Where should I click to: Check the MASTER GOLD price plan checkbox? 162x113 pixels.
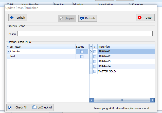pyautogui.click(x=95, y=72)
